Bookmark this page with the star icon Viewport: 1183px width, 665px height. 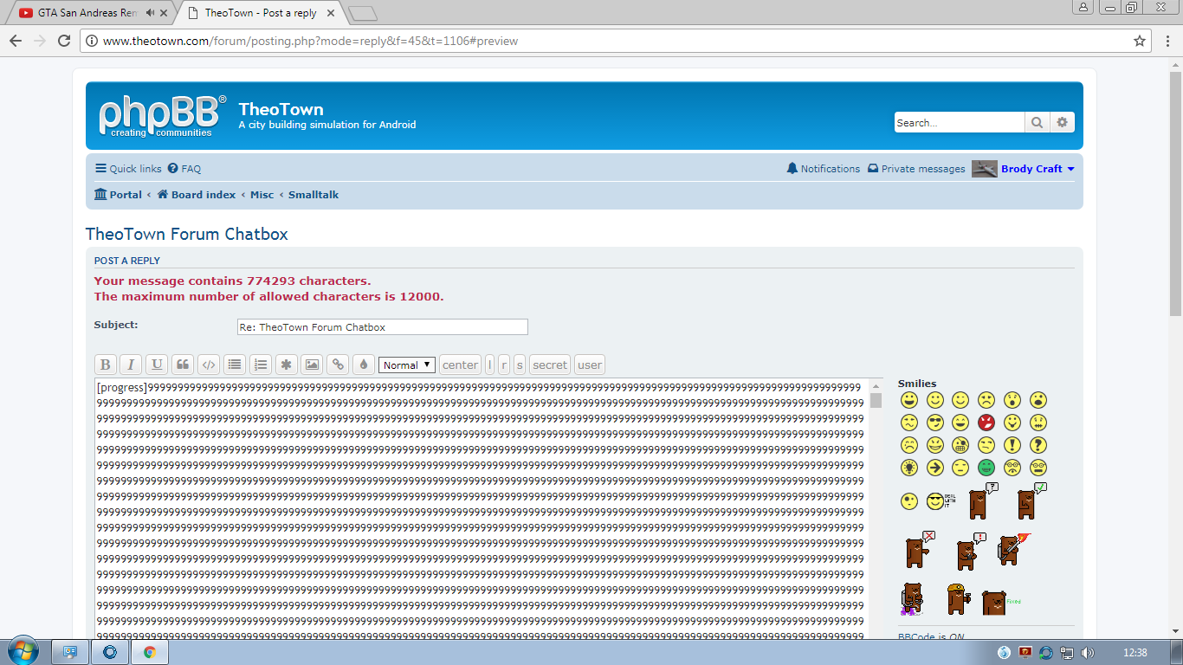1140,41
